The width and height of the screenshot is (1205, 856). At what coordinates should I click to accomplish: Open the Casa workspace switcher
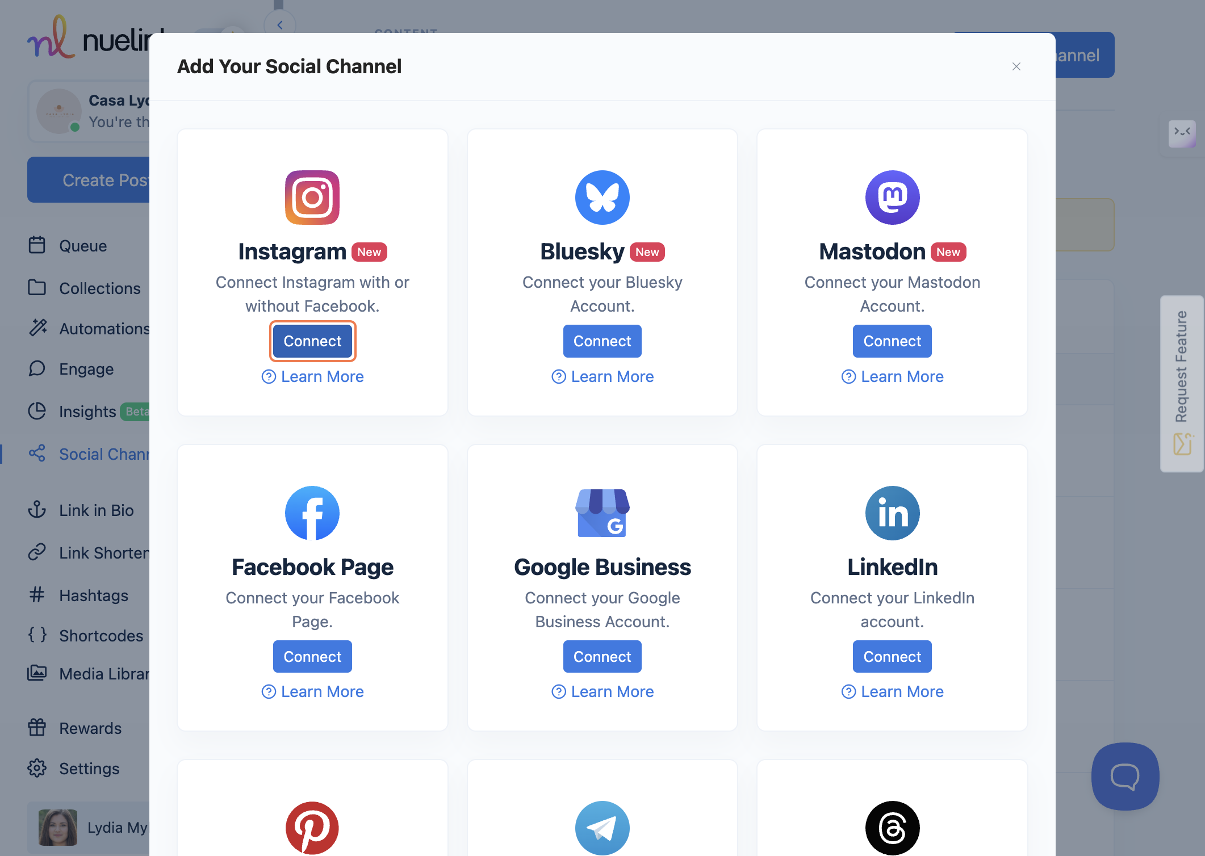89,111
